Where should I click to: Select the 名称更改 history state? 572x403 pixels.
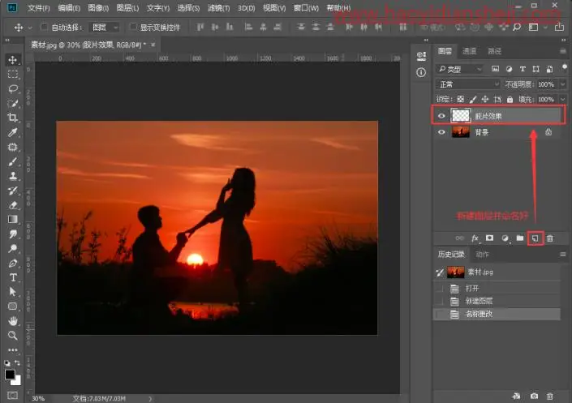click(497, 314)
